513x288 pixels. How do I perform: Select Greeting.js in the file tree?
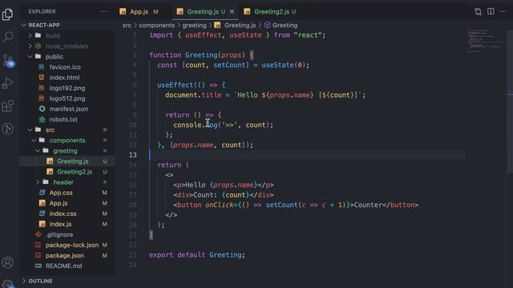pyautogui.click(x=67, y=161)
